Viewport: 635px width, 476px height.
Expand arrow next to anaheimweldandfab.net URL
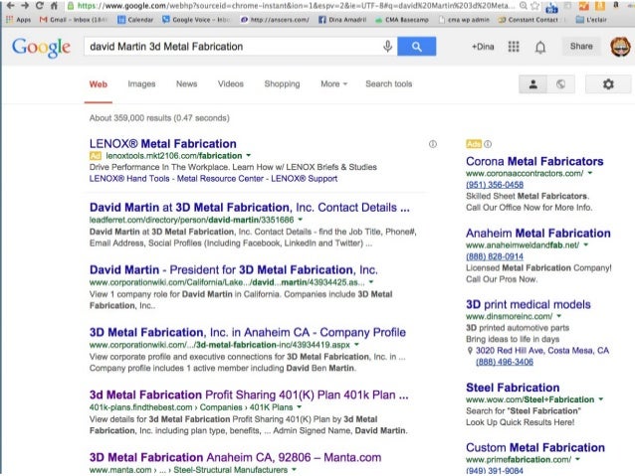[585, 244]
